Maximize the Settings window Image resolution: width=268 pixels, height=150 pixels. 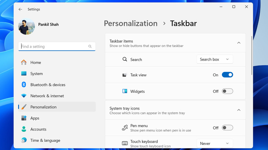tap(234, 7)
